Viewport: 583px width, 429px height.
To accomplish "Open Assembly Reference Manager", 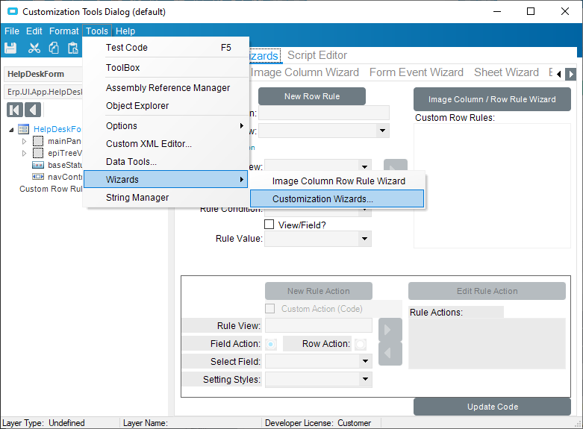I will click(166, 88).
